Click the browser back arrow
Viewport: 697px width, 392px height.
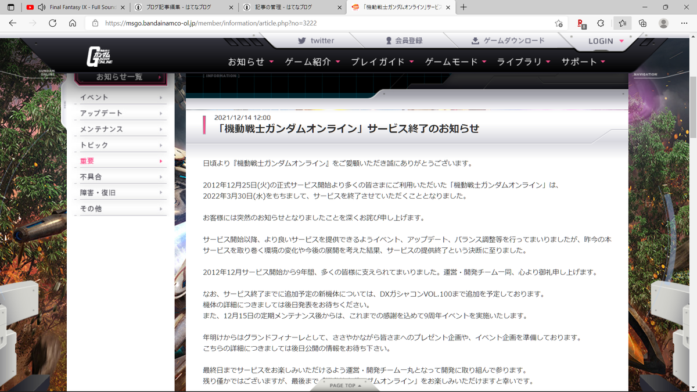(12, 23)
